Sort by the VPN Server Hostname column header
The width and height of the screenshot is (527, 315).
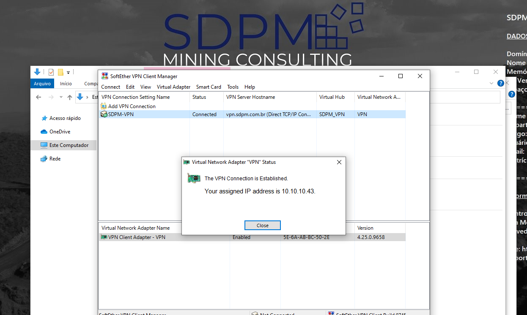click(x=250, y=97)
